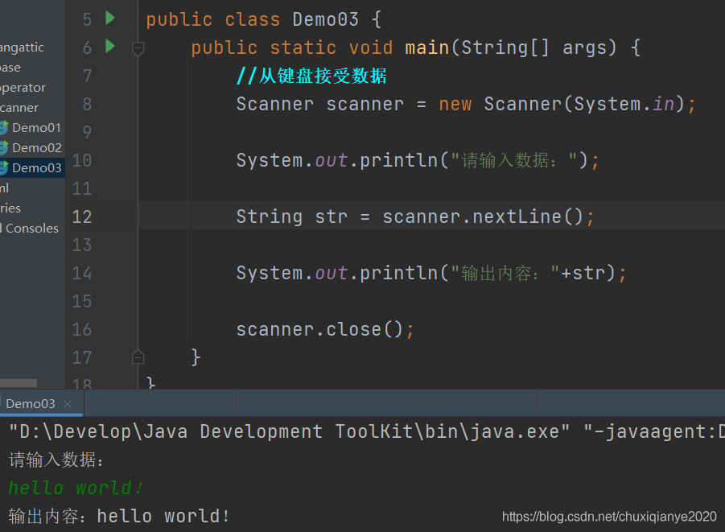
Task: Click main method name in signature
Action: (427, 47)
